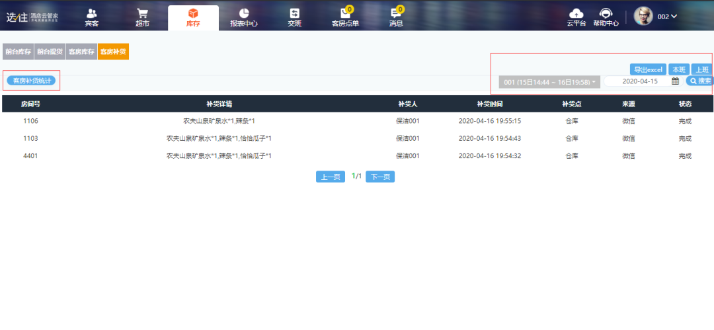Click the 本班 current shift button
Viewport: 714px width, 330px height.
(x=679, y=69)
